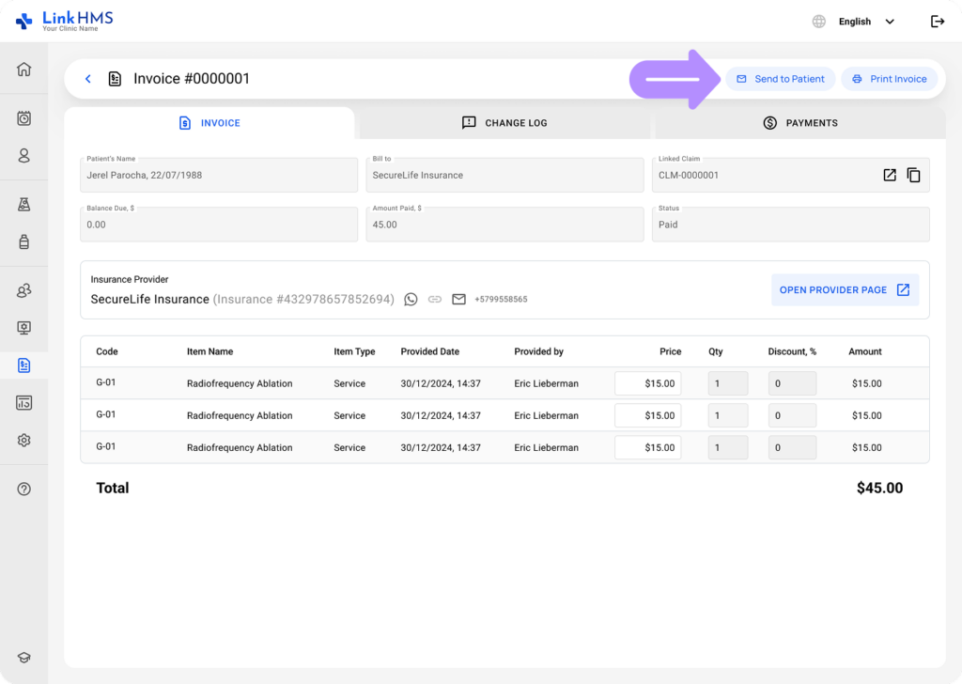Expand the English language dropdown
The width and height of the screenshot is (962, 684).
[x=866, y=22]
